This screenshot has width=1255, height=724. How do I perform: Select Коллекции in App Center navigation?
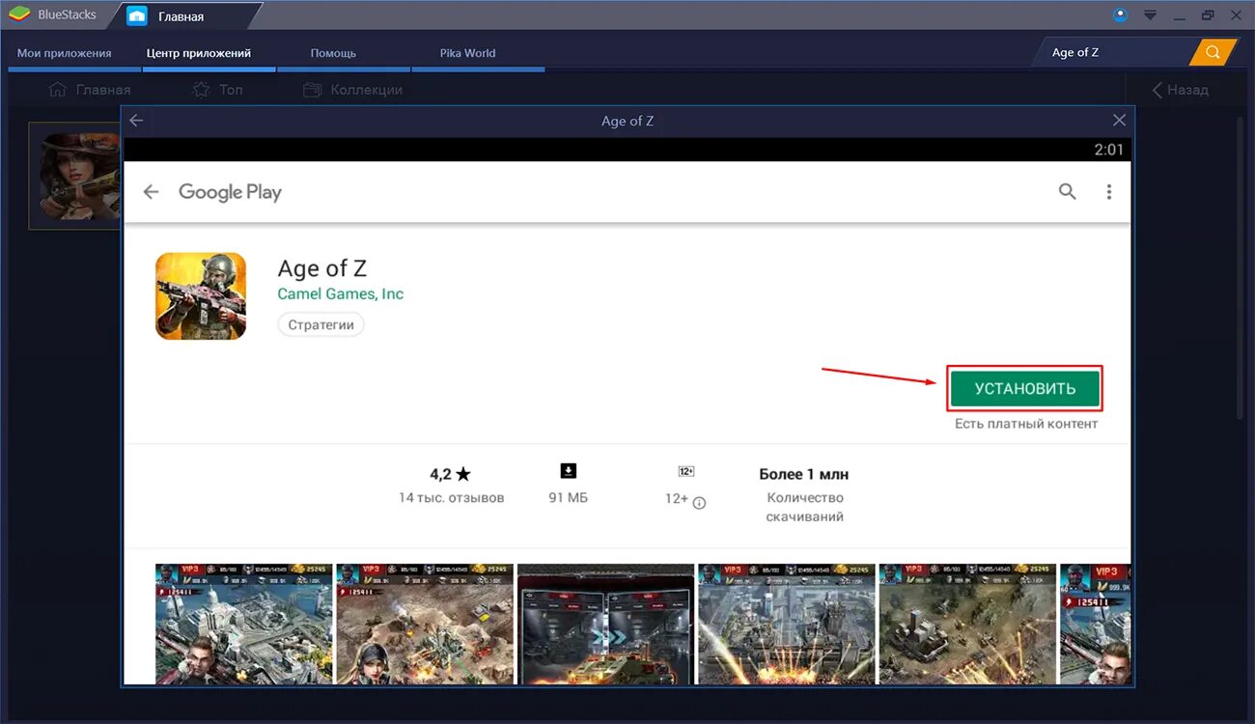(352, 90)
